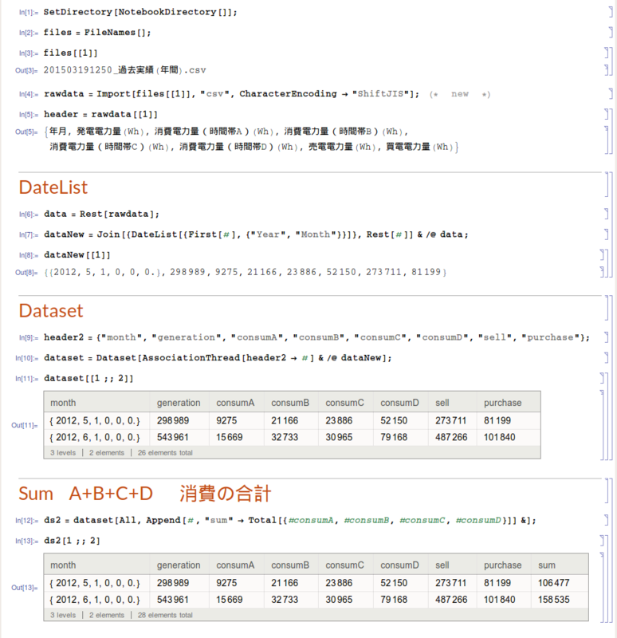This screenshot has height=638, width=617.
Task: Click the data = Rest[rawdata] input
Action: point(102,214)
